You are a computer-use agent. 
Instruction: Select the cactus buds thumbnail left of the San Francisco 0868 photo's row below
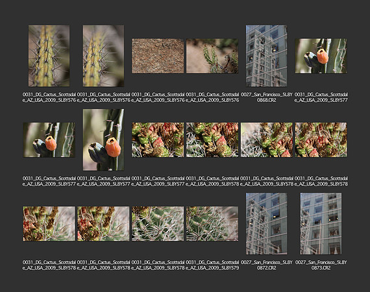266,140
